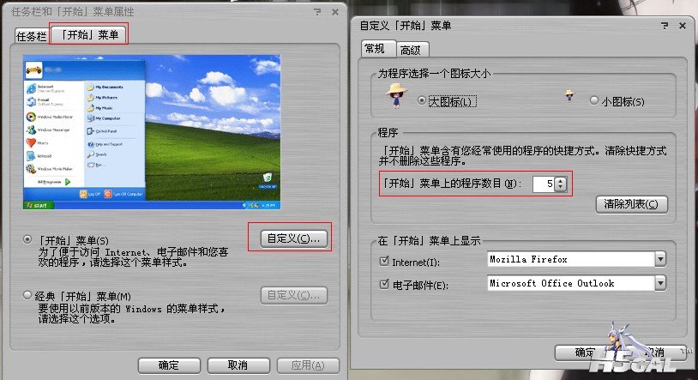Select the 经典「开始」菜单(M) radio option
This screenshot has width=698, height=380.
pos(27,295)
